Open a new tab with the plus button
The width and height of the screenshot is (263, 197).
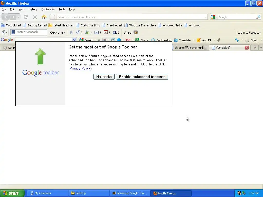(x=255, y=47)
